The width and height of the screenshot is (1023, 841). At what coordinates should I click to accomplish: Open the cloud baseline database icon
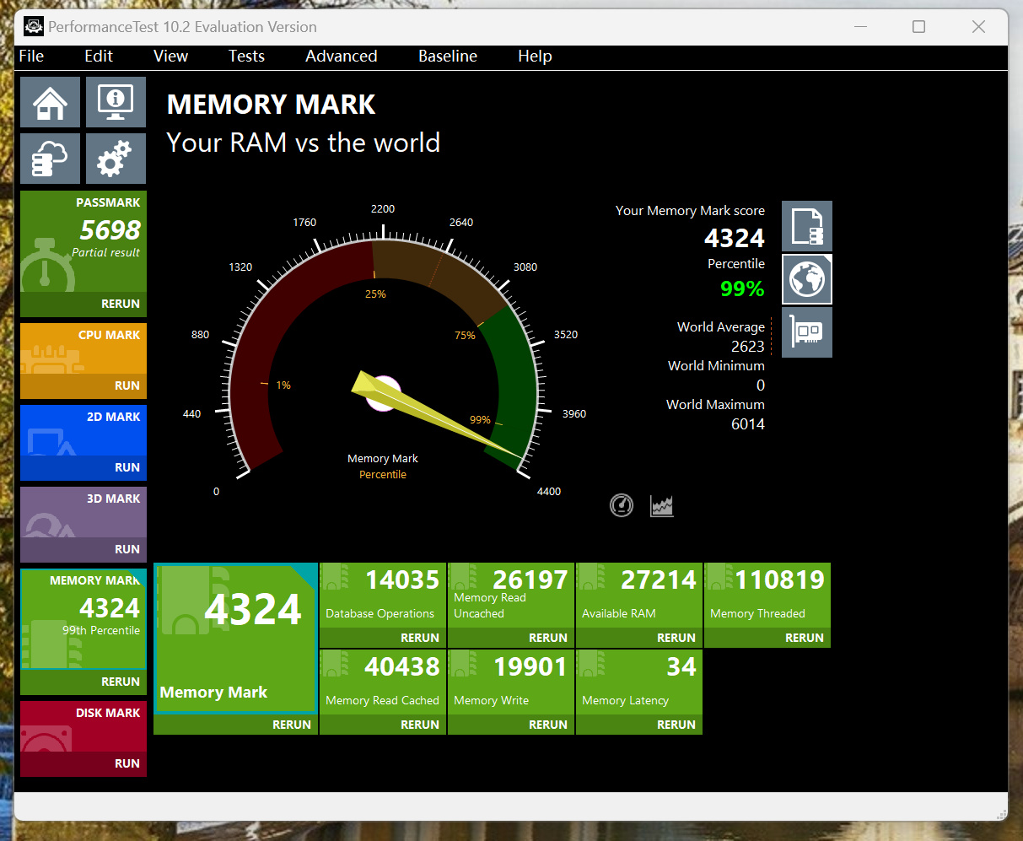(50, 159)
